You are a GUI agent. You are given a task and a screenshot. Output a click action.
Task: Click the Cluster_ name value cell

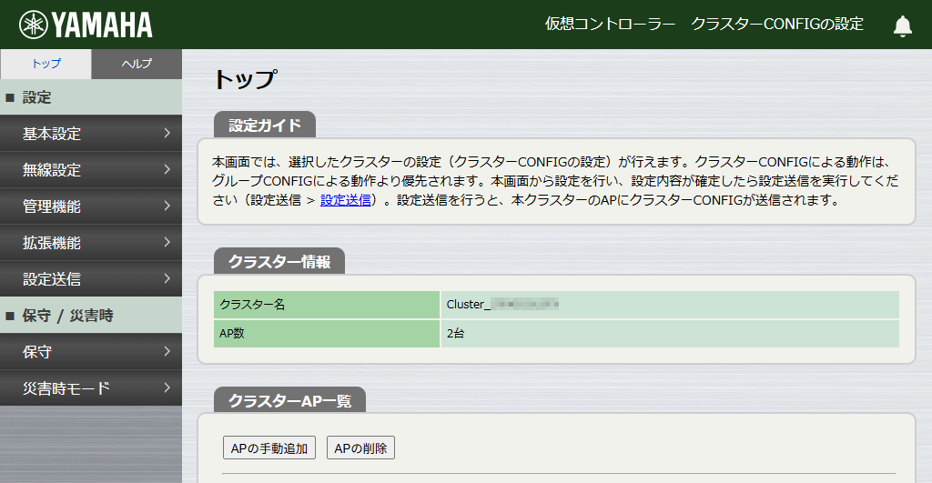coord(670,304)
